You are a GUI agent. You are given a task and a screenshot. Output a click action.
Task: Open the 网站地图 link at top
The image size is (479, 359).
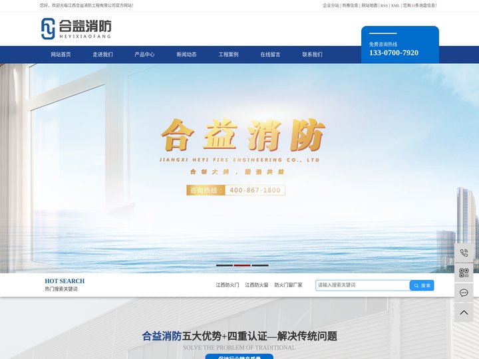369,5
